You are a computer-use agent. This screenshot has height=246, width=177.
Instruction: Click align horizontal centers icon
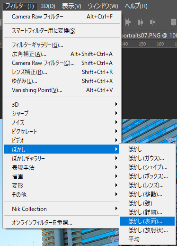[140, 22]
